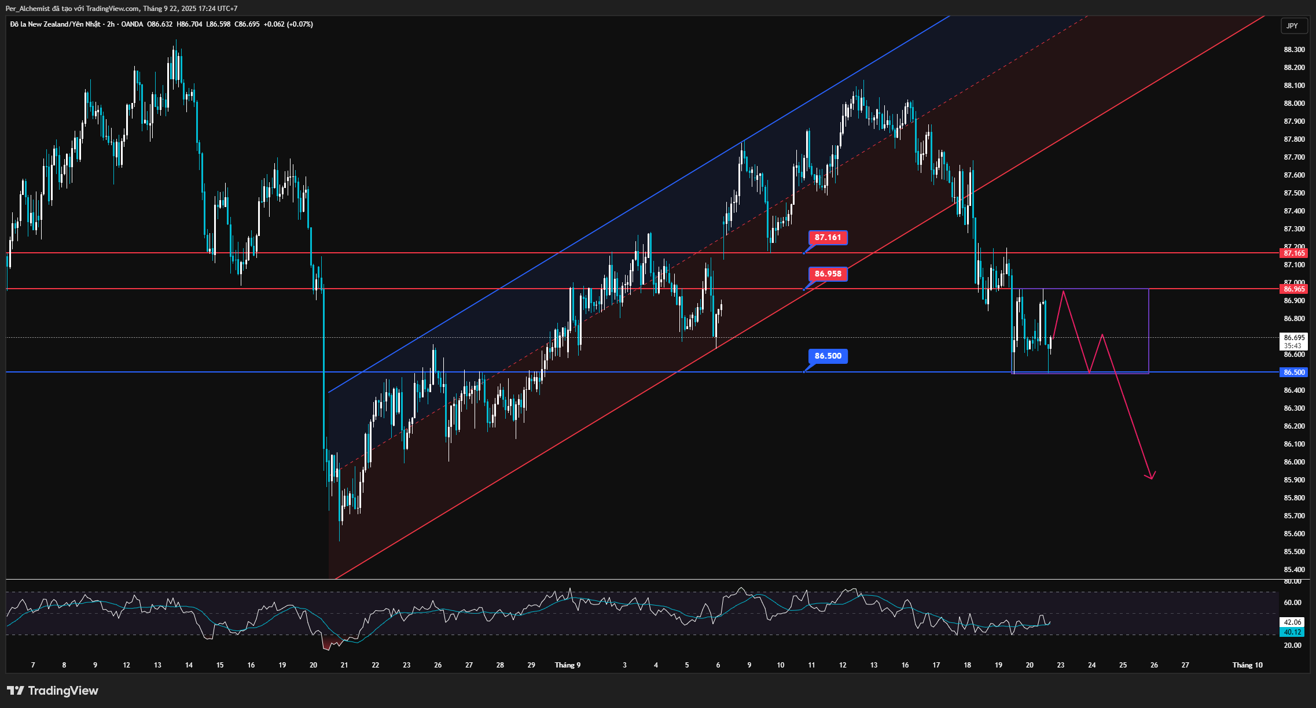Viewport: 1316px width, 708px height.
Task: Click the 88.000 price scale label
Action: click(1294, 104)
